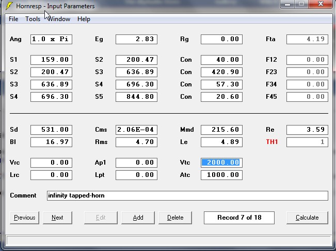Edit the Re field 3.59

307,130
